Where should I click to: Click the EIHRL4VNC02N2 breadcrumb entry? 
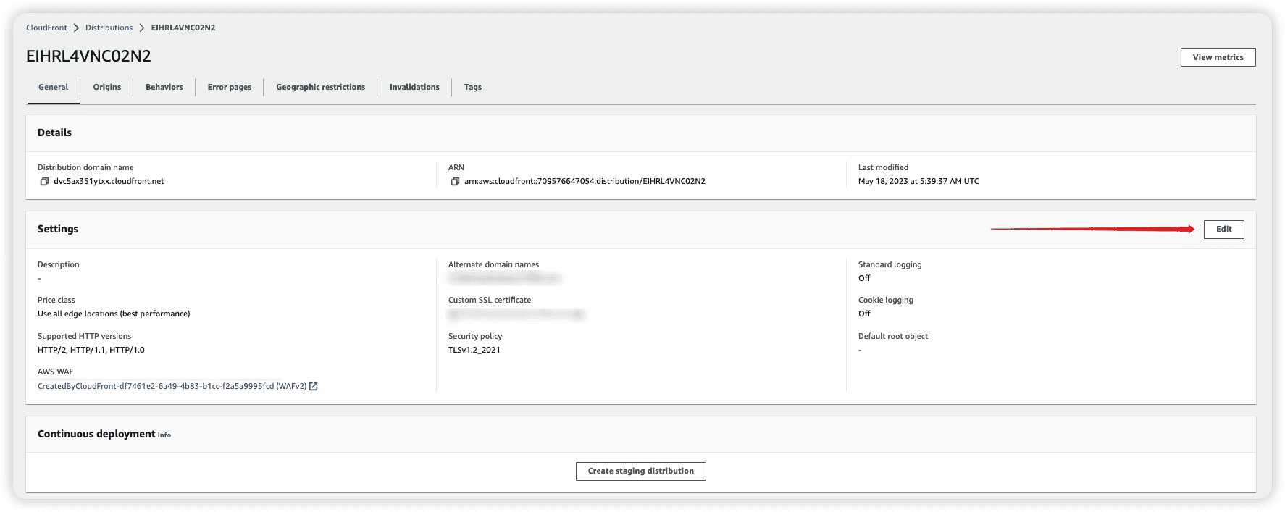183,28
